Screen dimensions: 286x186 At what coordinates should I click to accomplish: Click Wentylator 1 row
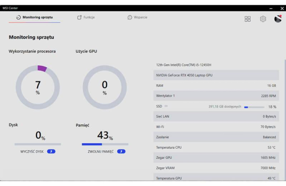(216, 96)
